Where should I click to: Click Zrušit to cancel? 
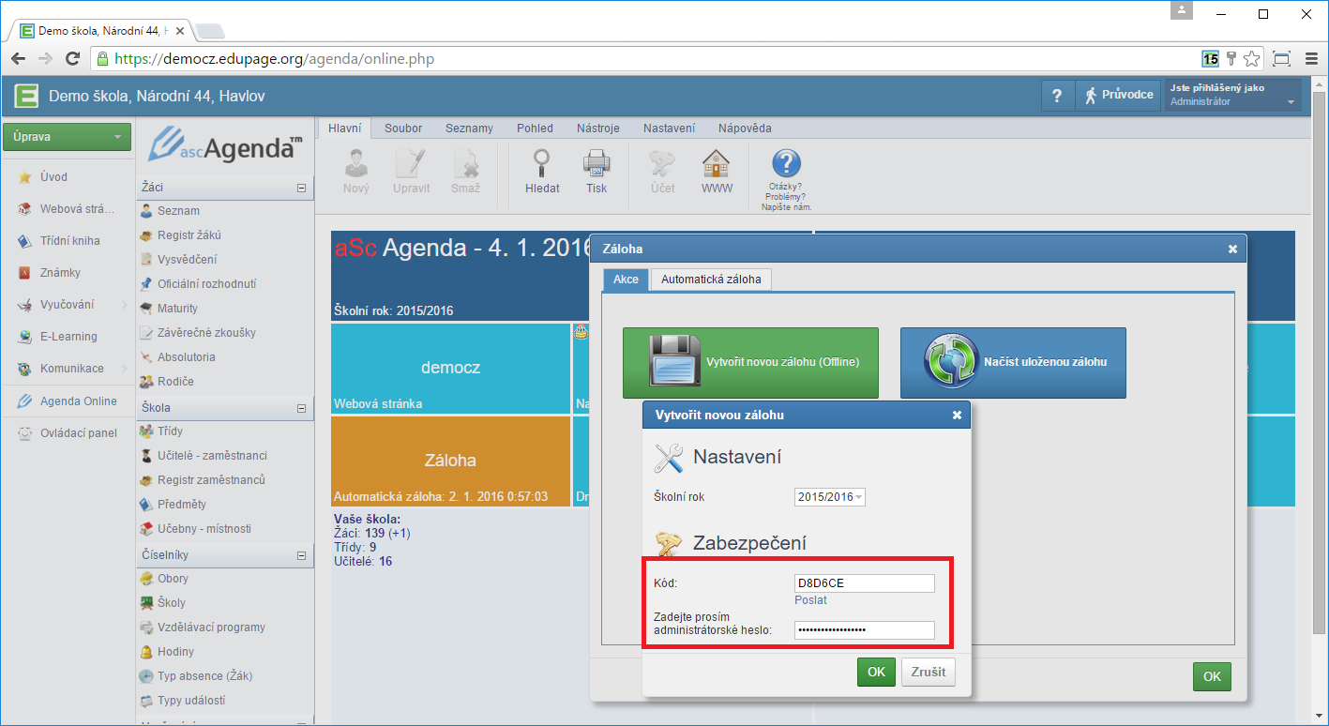point(929,673)
